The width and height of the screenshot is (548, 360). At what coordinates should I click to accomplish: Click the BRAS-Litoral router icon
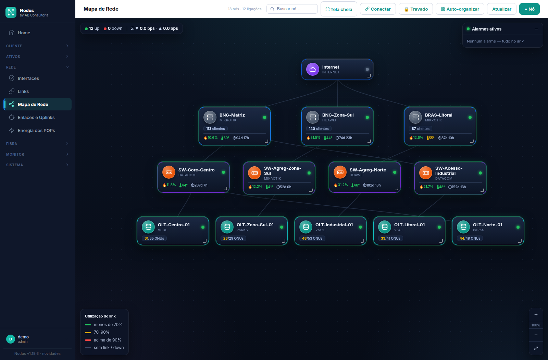415,117
